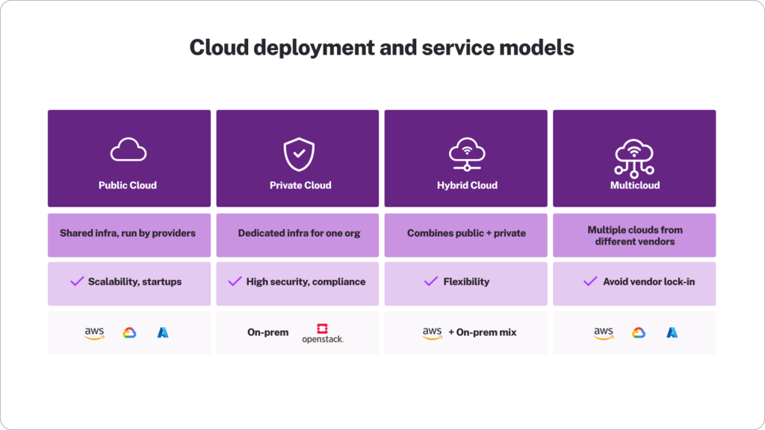Open the On-prem label link
Viewport: 765px width, 430px height.
pyautogui.click(x=267, y=331)
